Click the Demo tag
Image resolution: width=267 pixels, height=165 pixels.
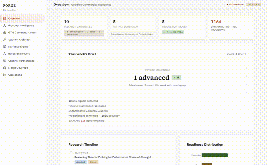coord(93,162)
